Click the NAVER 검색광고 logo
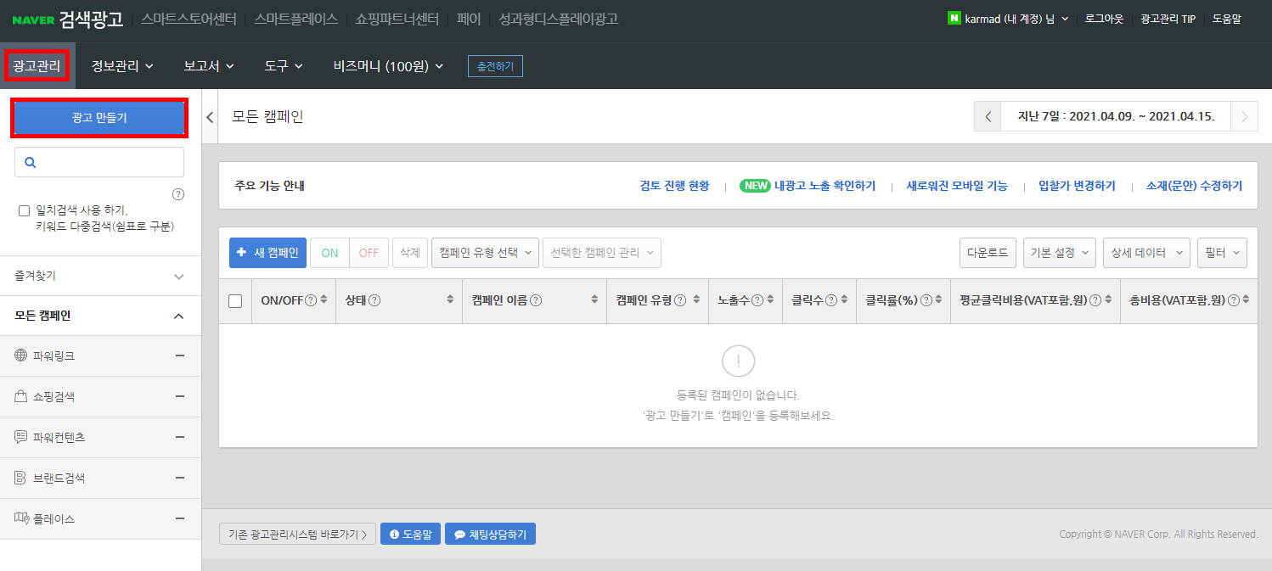The image size is (1272, 571). (x=68, y=19)
